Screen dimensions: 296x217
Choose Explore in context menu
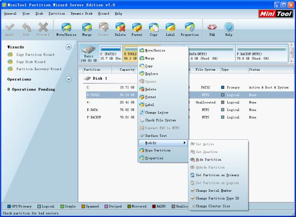[163, 74]
